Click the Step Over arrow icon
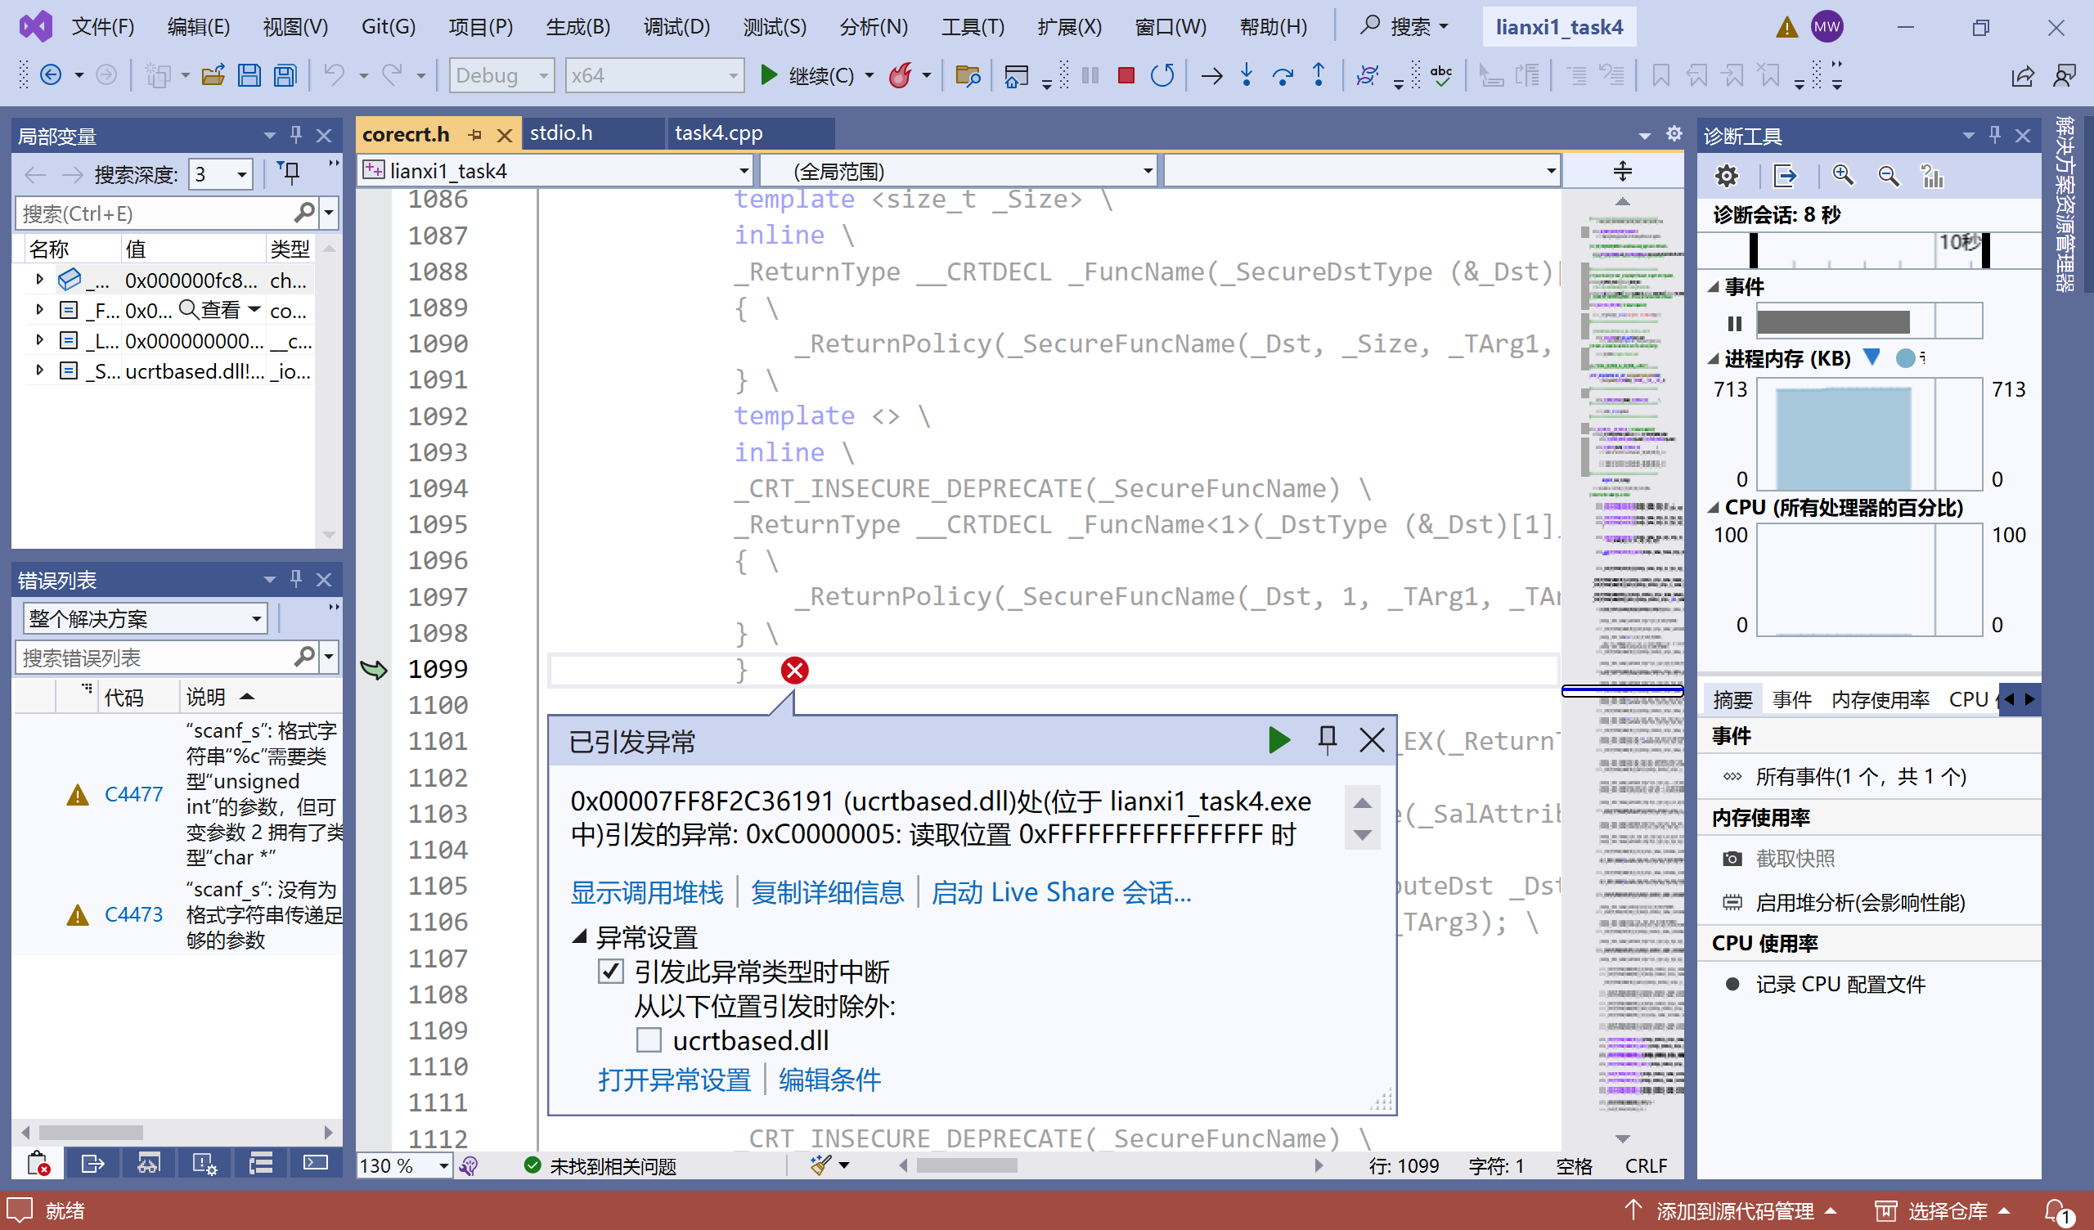The image size is (2094, 1230). pyautogui.click(x=1282, y=75)
